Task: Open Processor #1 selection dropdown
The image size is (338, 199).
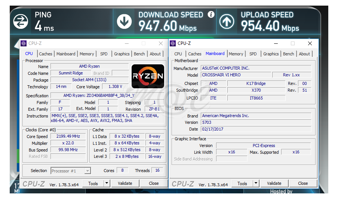Action: pyautogui.click(x=71, y=171)
